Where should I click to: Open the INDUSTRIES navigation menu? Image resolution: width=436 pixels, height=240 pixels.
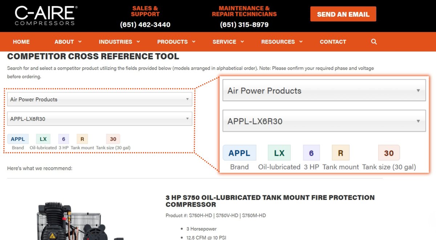119,42
